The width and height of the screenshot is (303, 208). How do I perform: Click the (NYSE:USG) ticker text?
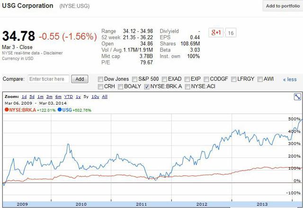click(x=74, y=6)
